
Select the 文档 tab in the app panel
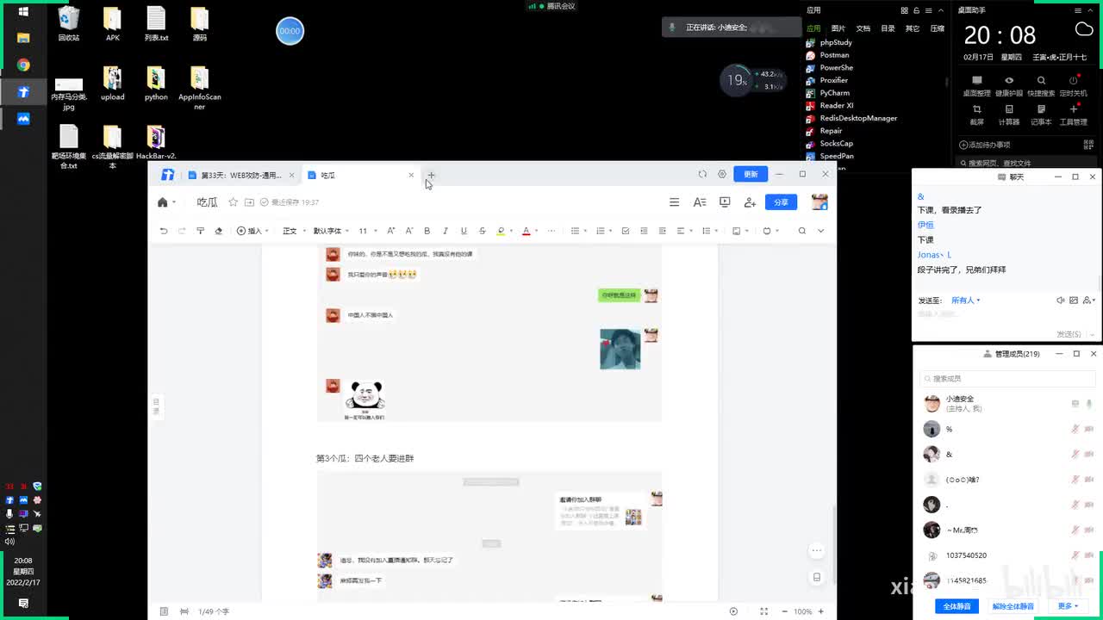point(863,28)
